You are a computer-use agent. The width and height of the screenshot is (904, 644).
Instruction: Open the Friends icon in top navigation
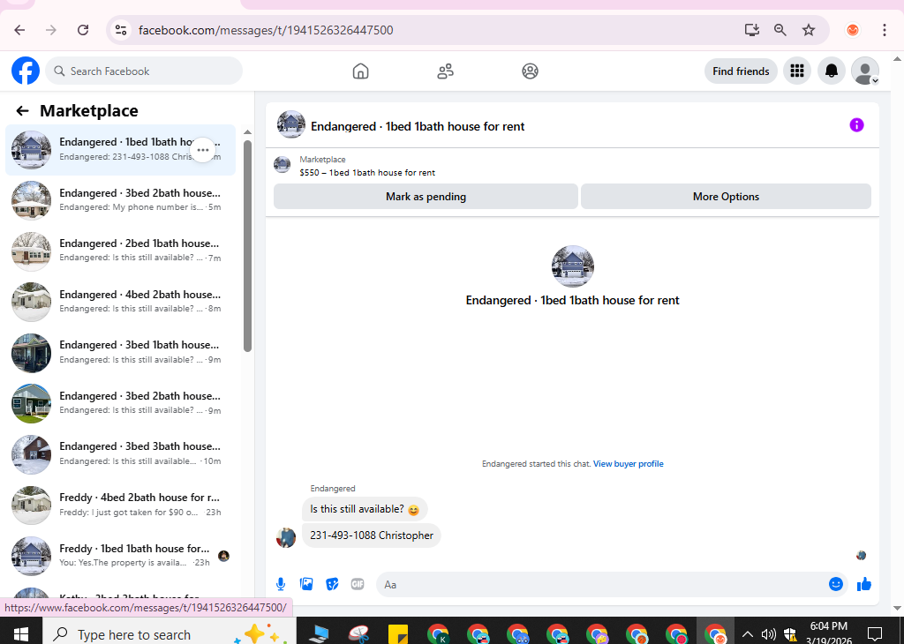coord(445,71)
